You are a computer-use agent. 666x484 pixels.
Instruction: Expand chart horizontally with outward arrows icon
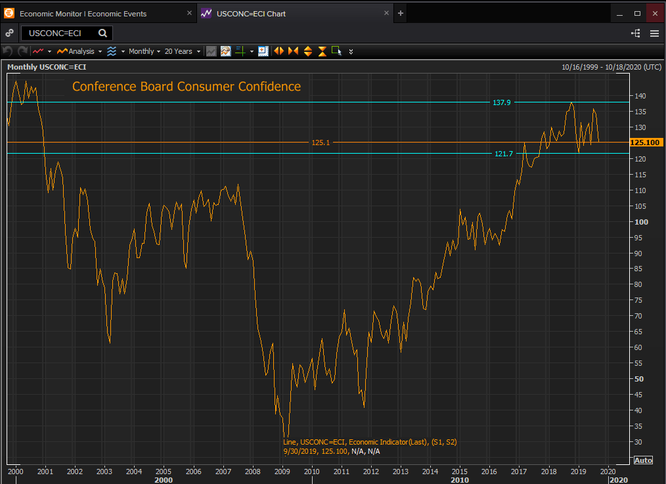(278, 51)
